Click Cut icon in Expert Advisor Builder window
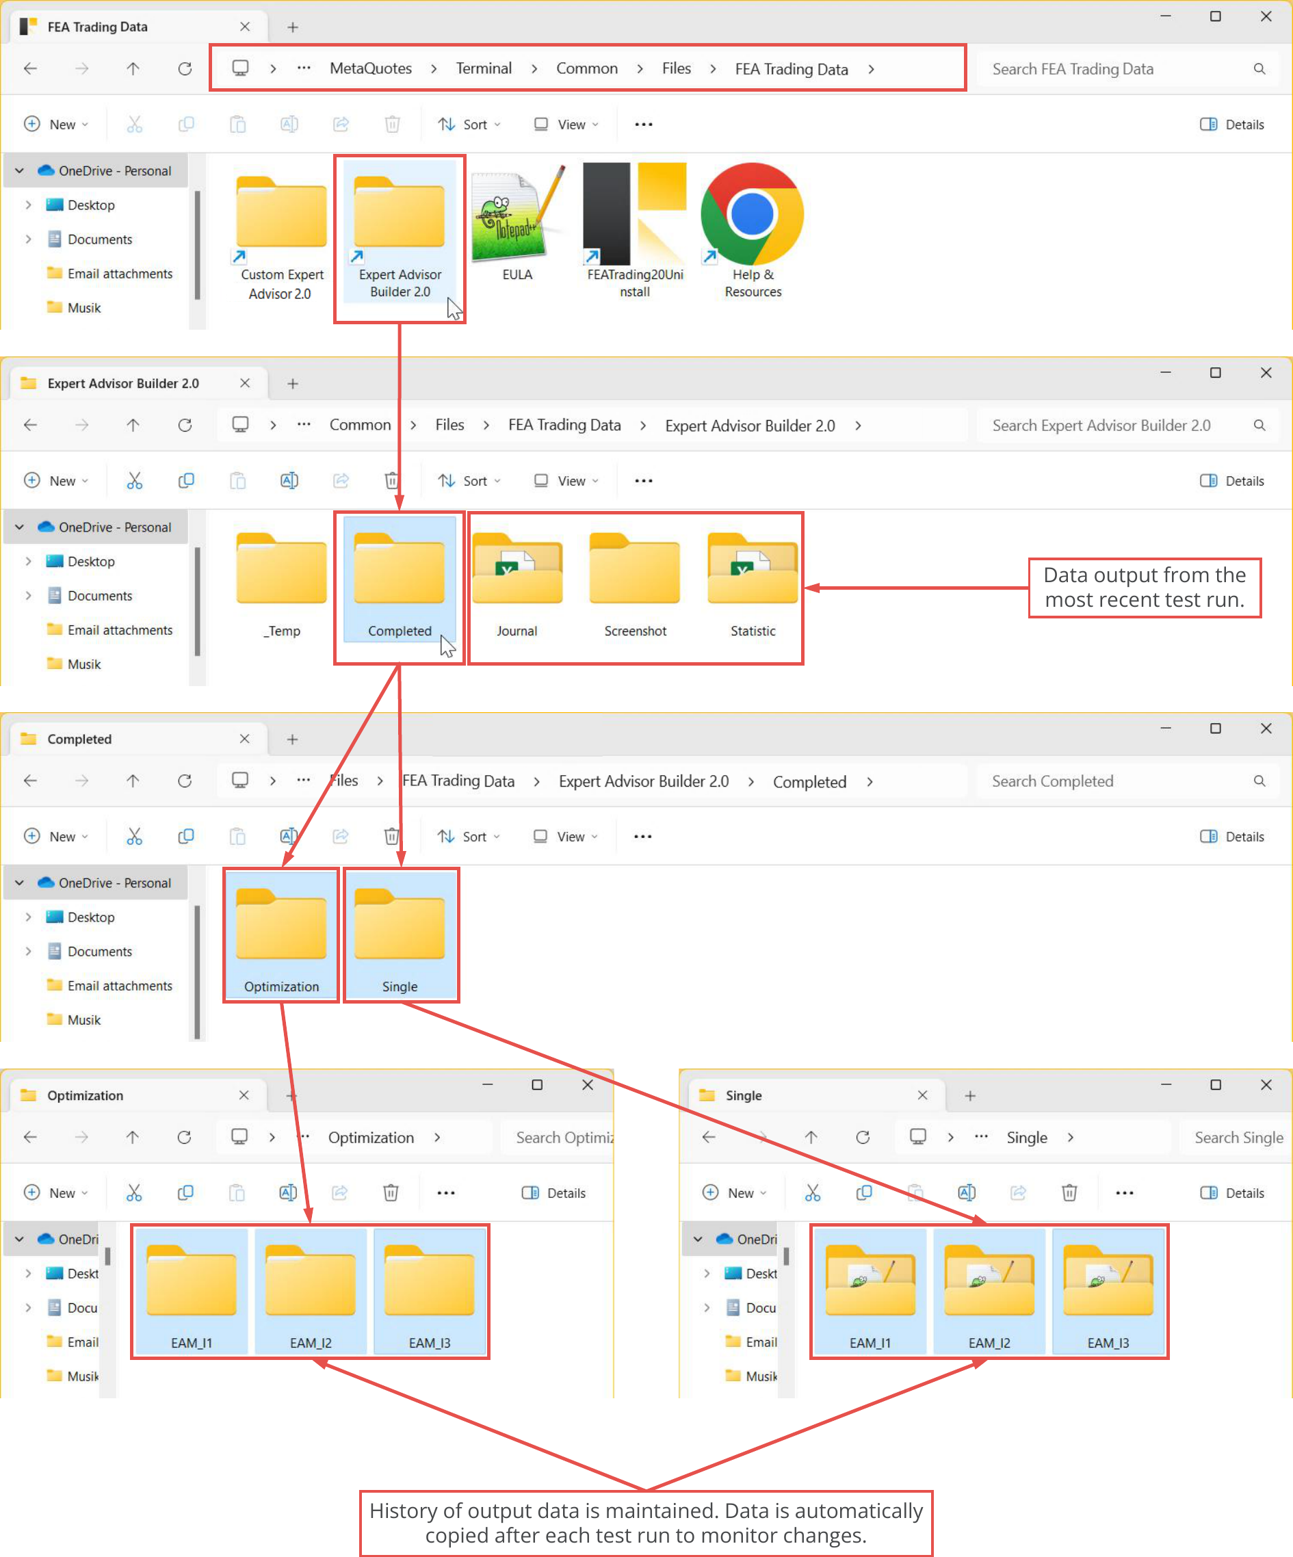 coord(134,480)
